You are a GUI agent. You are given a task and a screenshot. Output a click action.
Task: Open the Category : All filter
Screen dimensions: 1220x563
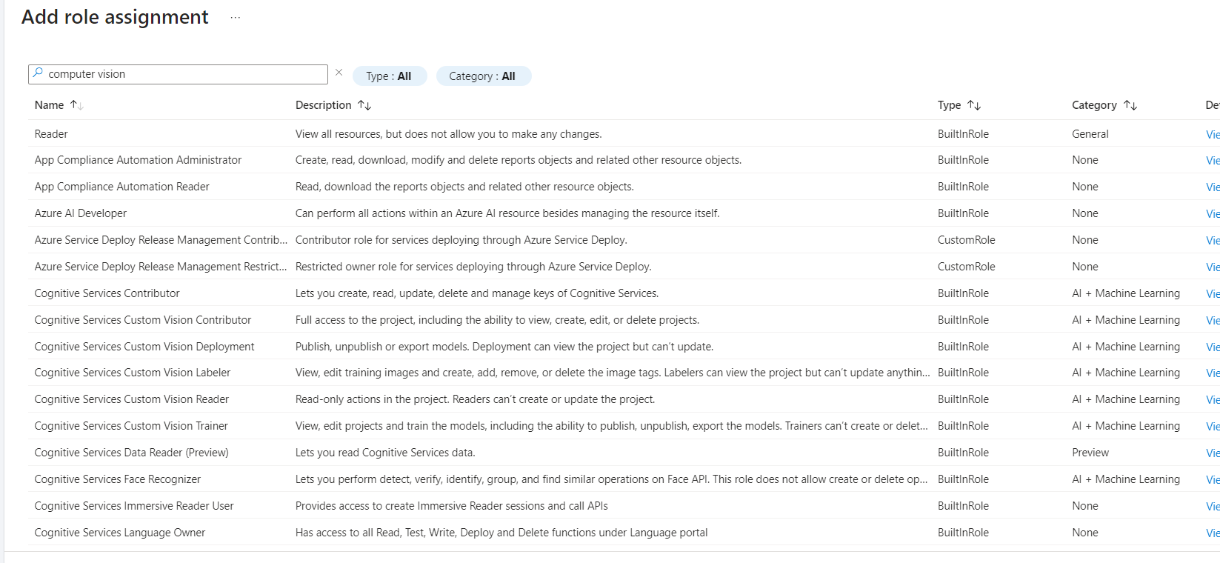(483, 76)
